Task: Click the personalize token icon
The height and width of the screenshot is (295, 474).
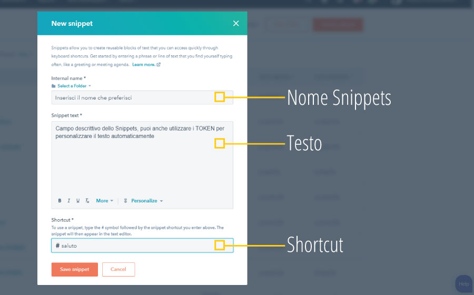Action: [x=125, y=201]
